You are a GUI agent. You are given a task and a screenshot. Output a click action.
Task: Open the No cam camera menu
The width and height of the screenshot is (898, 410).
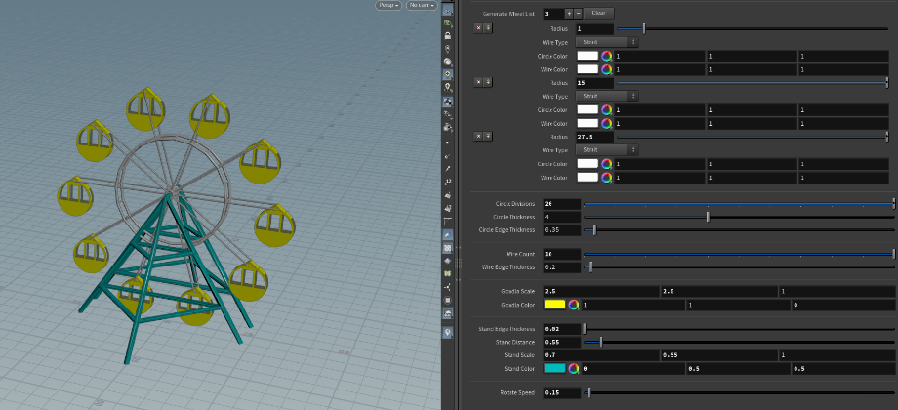421,6
